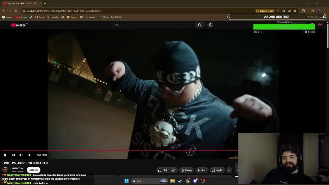The height and width of the screenshot is (185, 329).
Task: Mute the tab via its speaker icon
Action: (x=35, y=4)
